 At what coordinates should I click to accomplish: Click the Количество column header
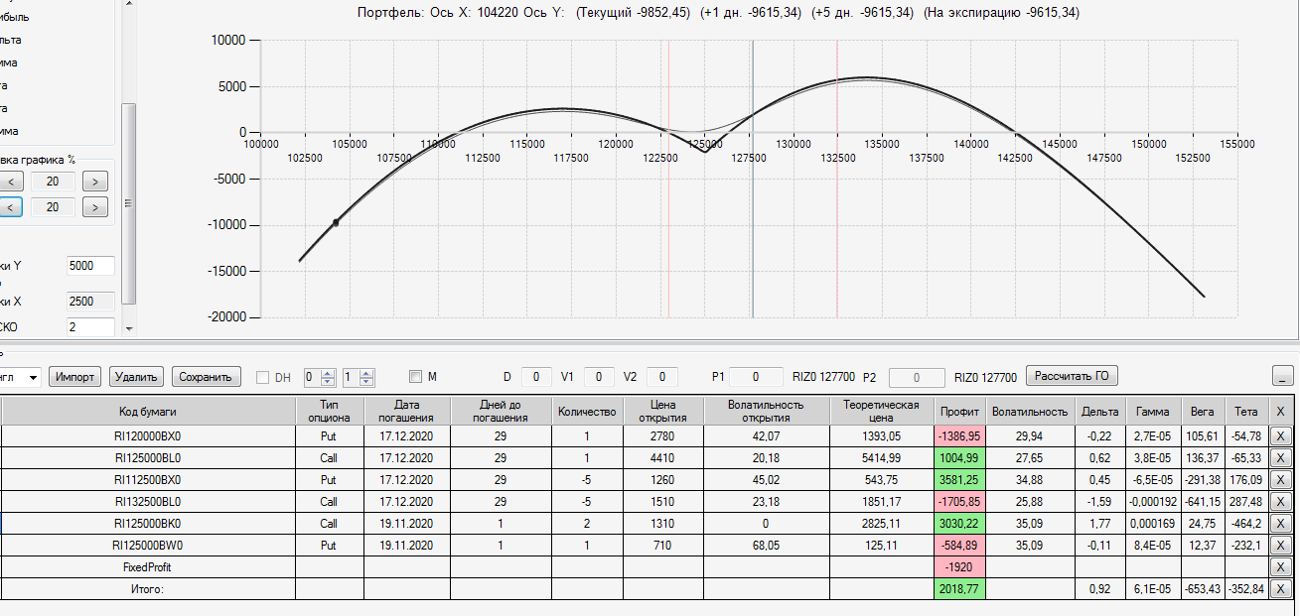(x=587, y=412)
